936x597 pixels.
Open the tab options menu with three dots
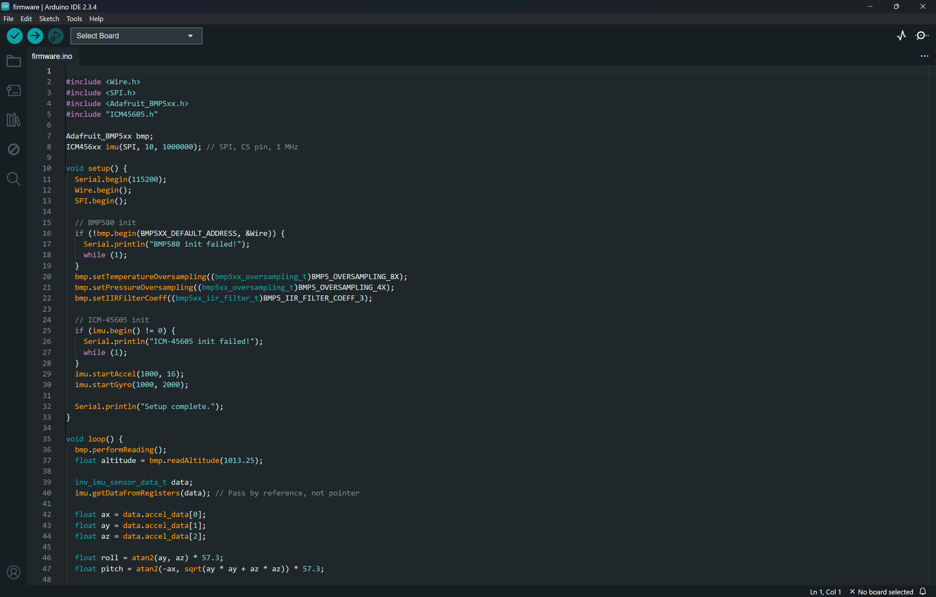(924, 56)
